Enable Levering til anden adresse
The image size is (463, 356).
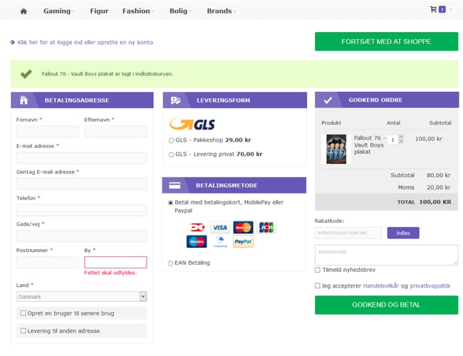coord(24,331)
